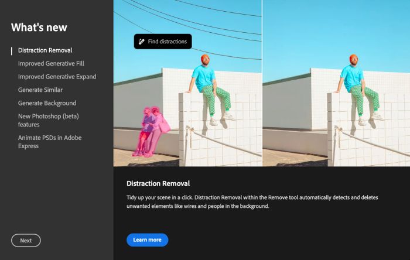Click the before image with pink highlighted people

pyautogui.click(x=187, y=83)
